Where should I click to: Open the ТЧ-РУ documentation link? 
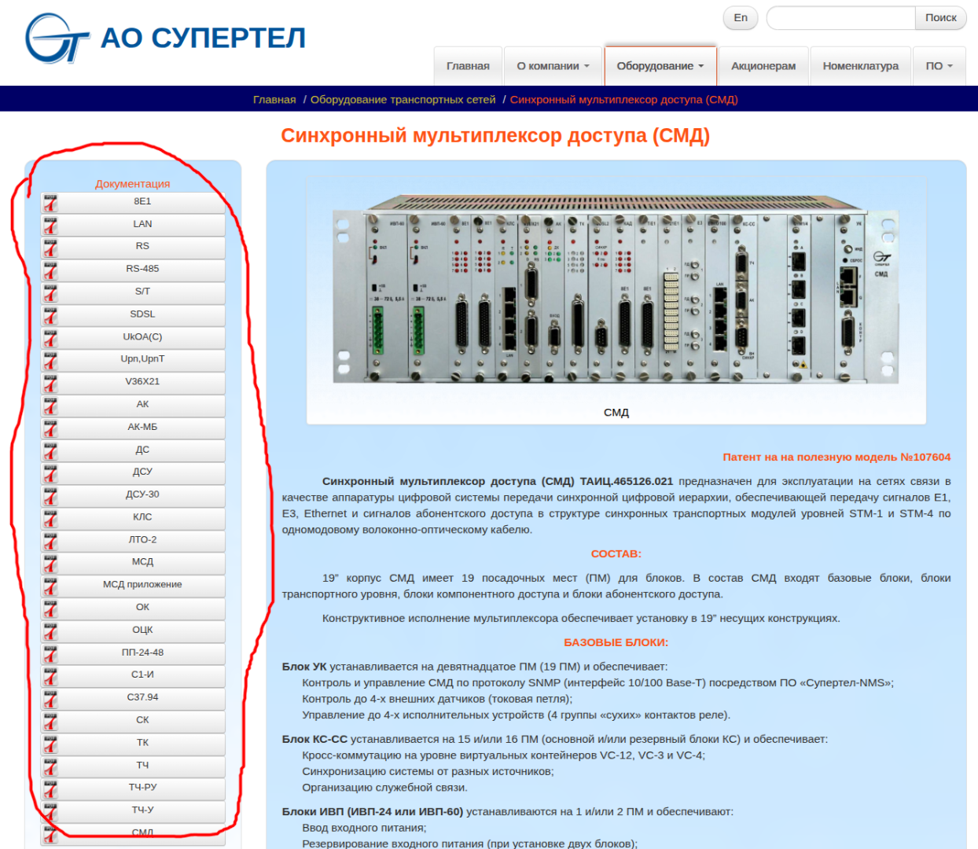pyautogui.click(x=133, y=788)
